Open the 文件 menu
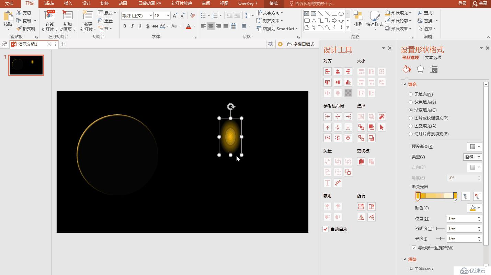491x275 pixels. click(x=9, y=3)
